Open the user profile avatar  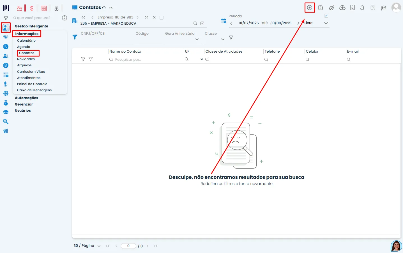396,8
